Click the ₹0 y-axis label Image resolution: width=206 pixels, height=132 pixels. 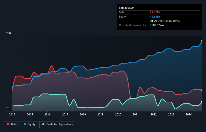point(8,108)
